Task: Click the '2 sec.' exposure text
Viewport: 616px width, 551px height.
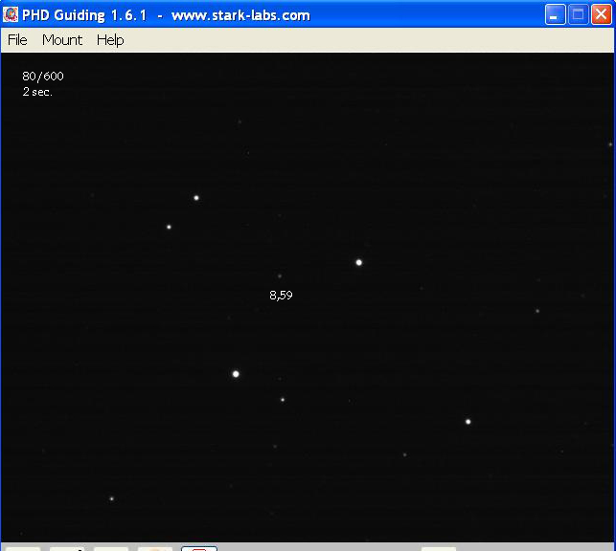Action: tap(37, 92)
